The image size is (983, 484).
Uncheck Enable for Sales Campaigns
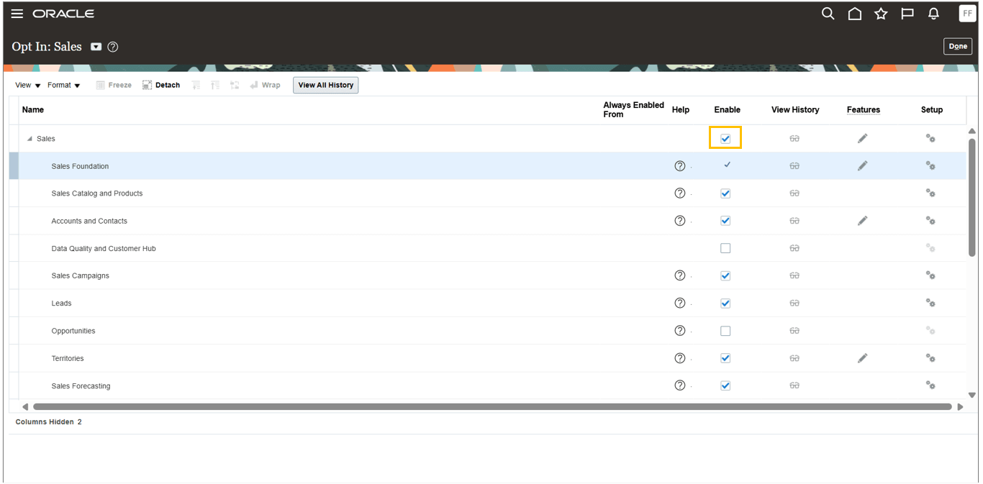(x=725, y=275)
